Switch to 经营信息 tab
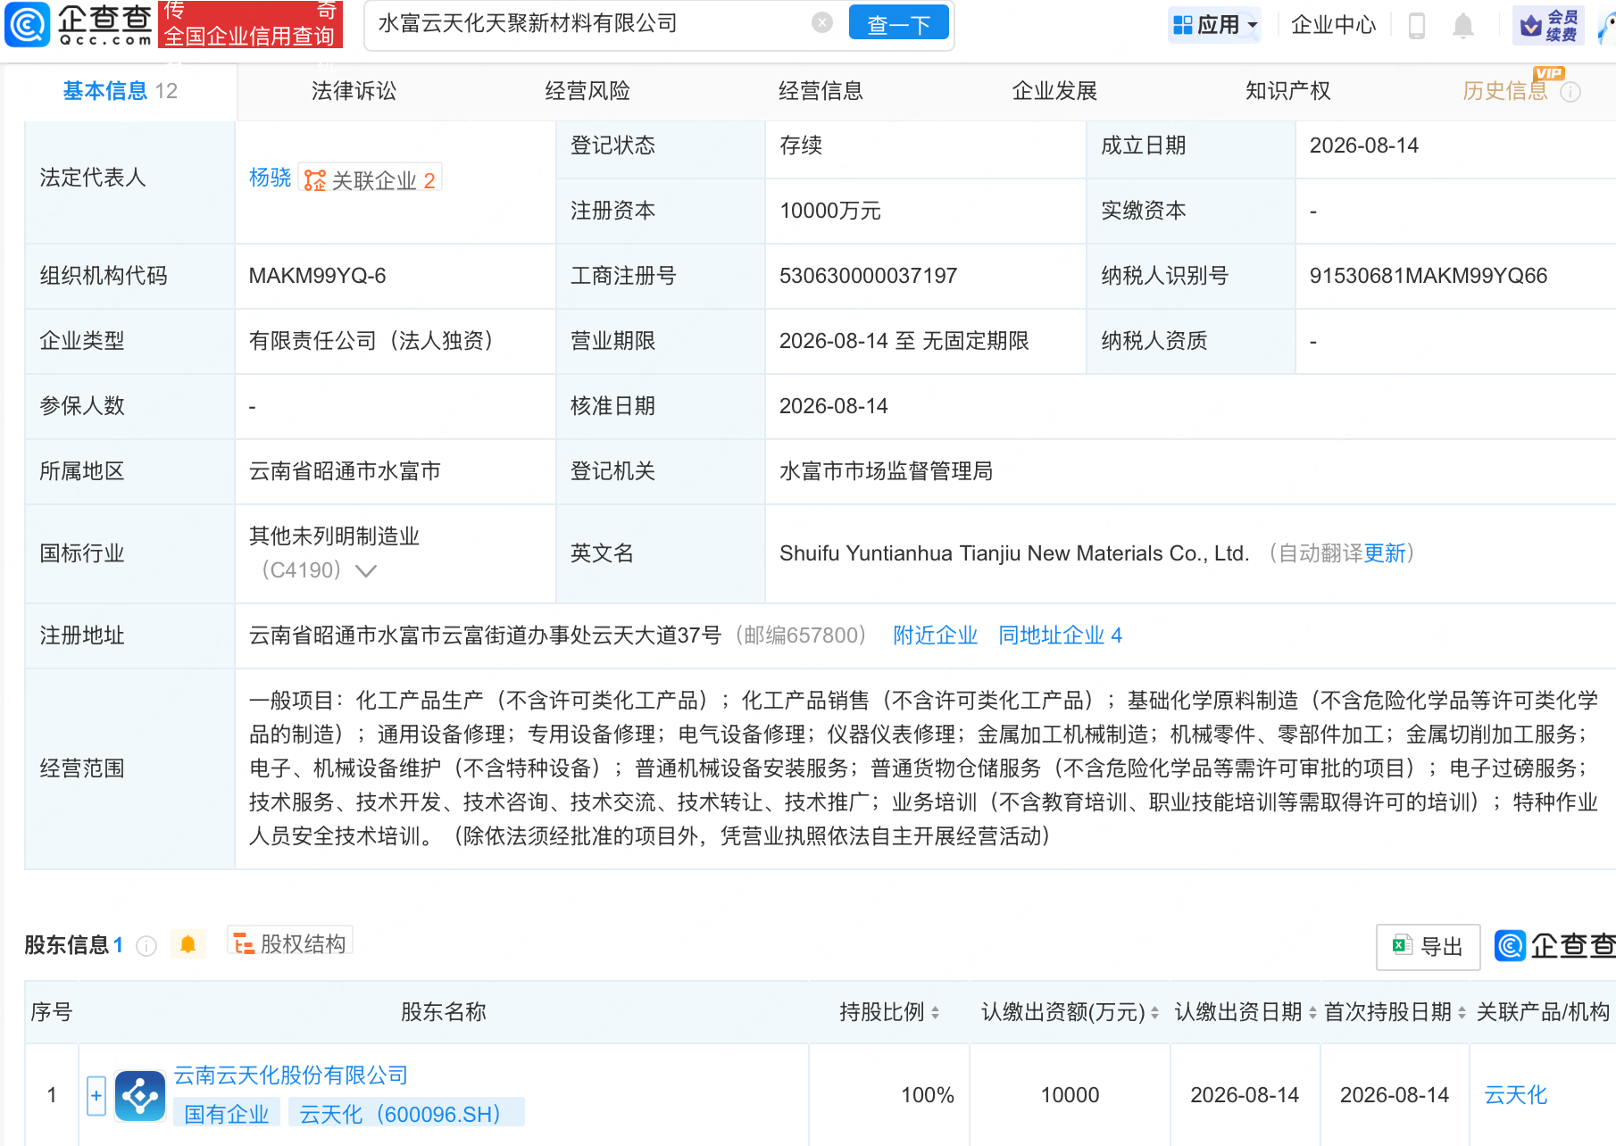Screen dimensions: 1616x1146 [820, 91]
